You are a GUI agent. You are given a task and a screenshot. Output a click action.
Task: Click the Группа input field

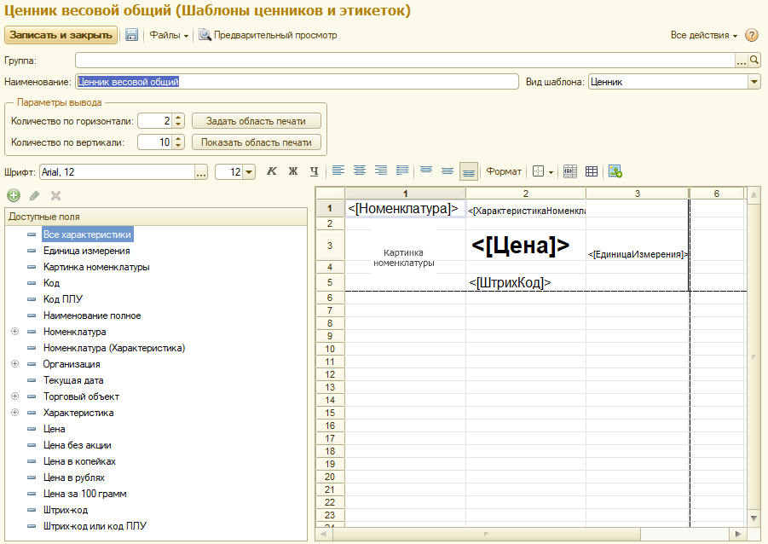point(405,61)
